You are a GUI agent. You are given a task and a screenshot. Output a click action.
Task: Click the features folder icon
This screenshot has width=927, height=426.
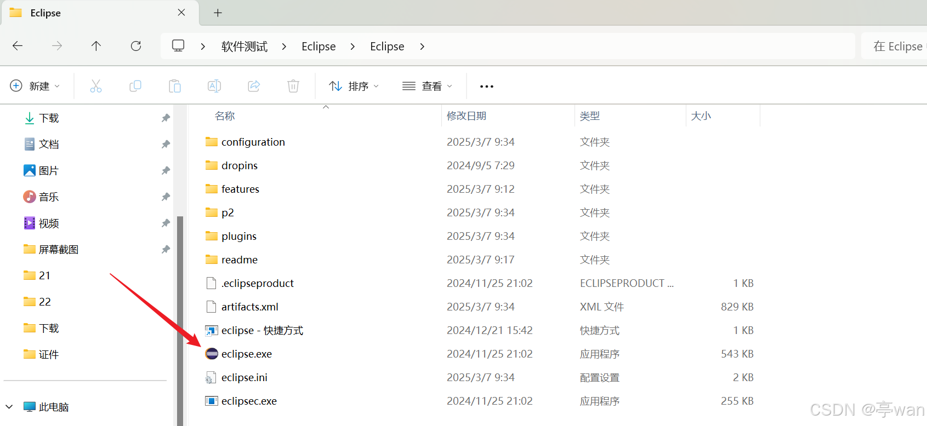(x=212, y=189)
